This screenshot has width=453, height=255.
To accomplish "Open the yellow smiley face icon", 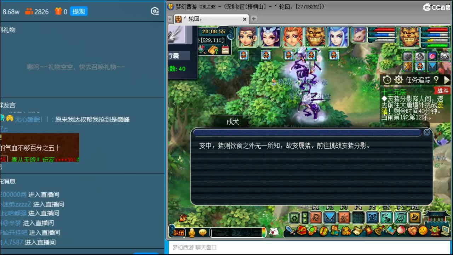I will pyautogui.click(x=423, y=231).
